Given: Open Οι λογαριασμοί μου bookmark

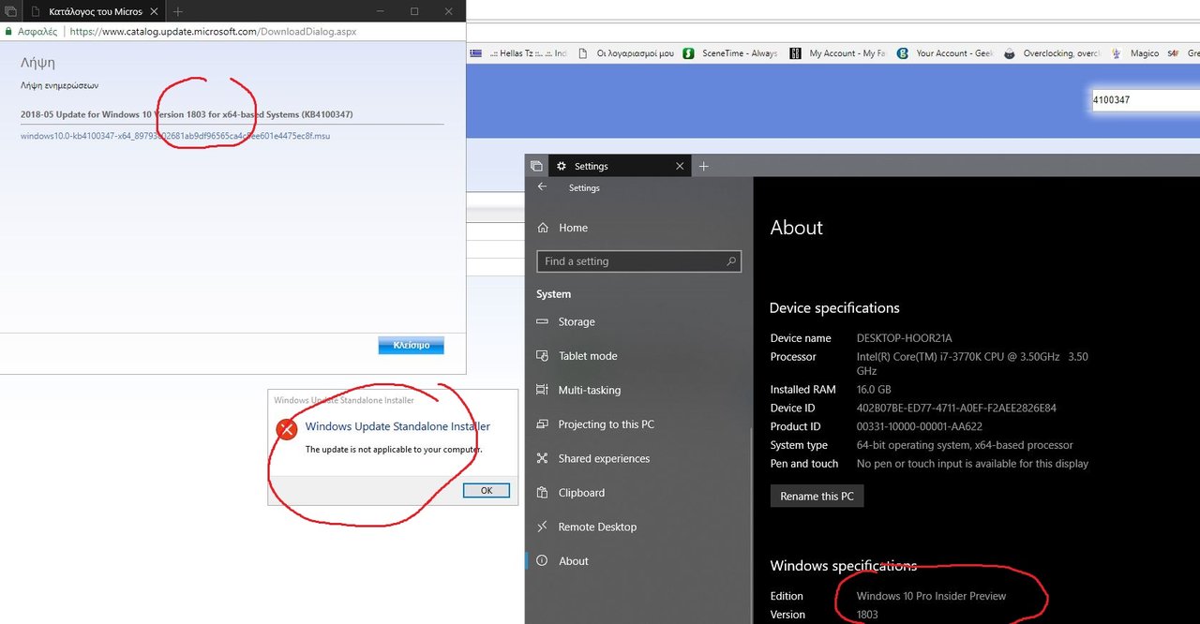Looking at the screenshot, I should pyautogui.click(x=627, y=53).
